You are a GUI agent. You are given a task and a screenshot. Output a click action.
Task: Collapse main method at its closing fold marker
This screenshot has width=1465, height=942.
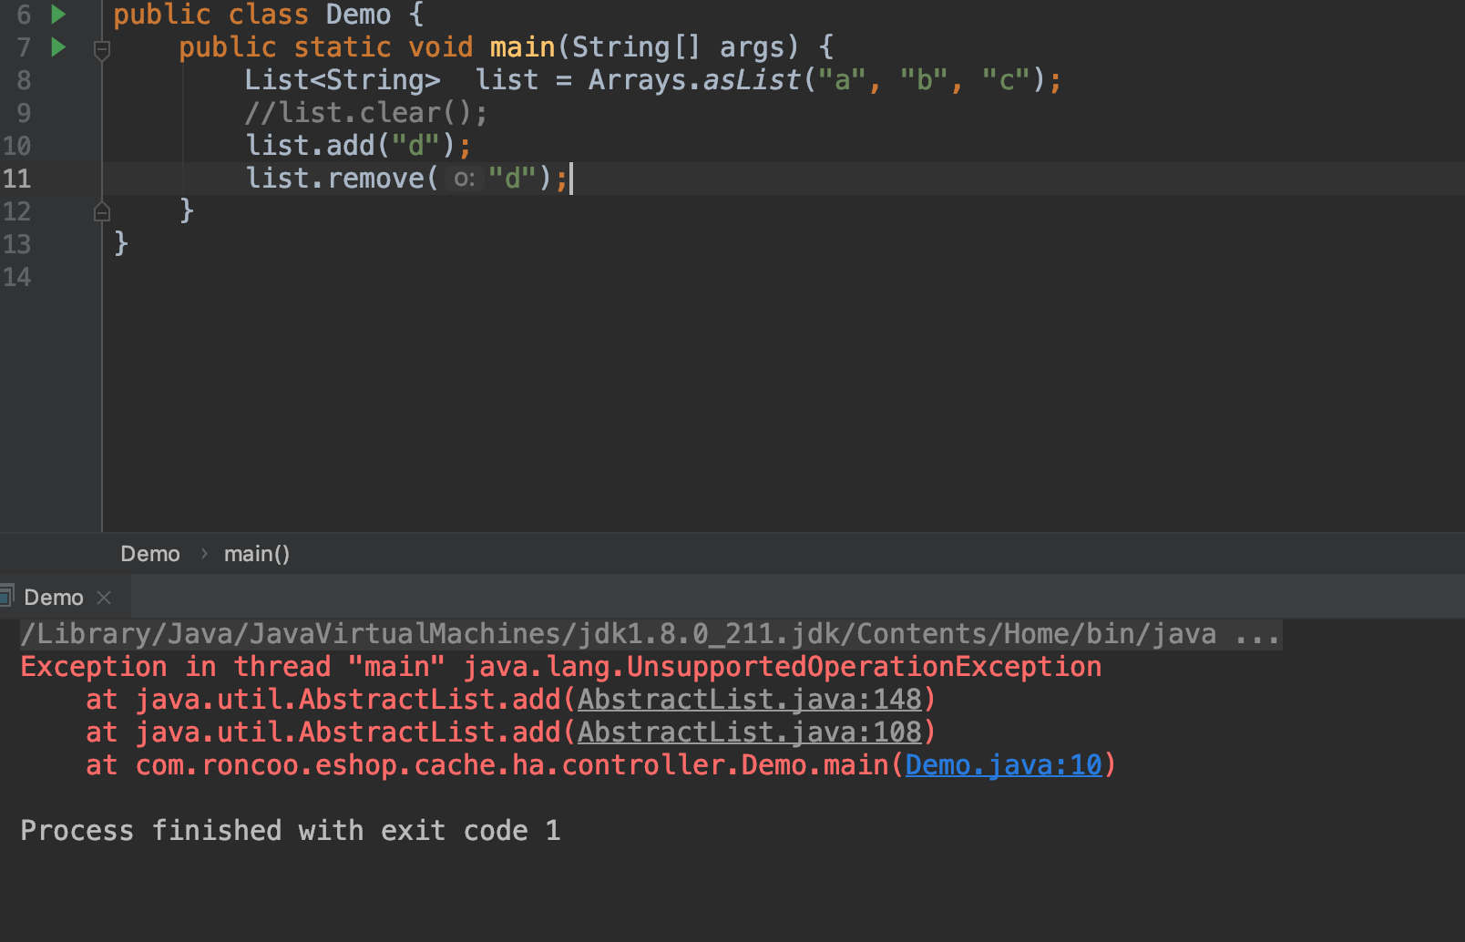pos(102,211)
